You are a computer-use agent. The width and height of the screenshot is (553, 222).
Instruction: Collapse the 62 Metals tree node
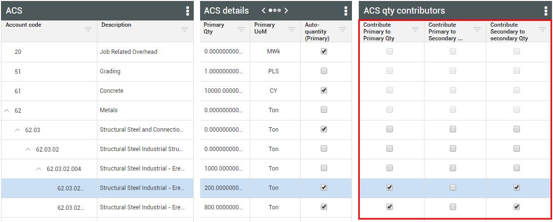pyautogui.click(x=7, y=110)
